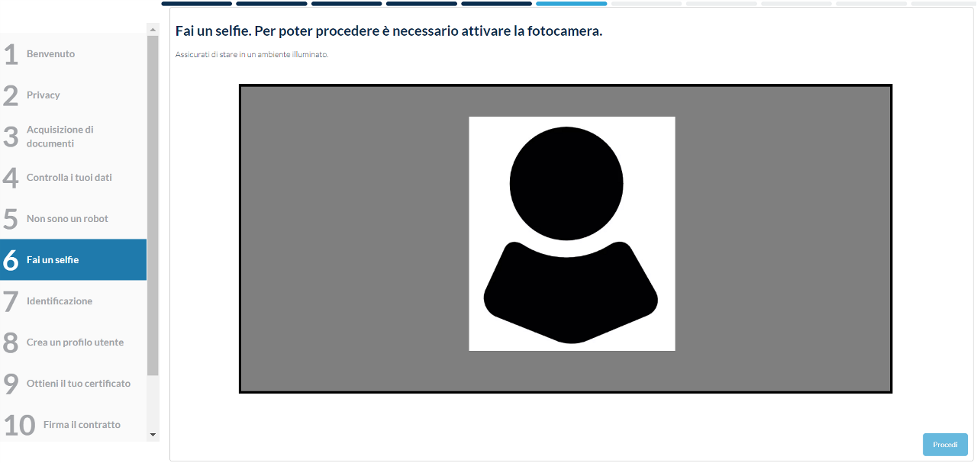Open Crea un profilo utente step
This screenshot has width=977, height=463.
tap(74, 342)
